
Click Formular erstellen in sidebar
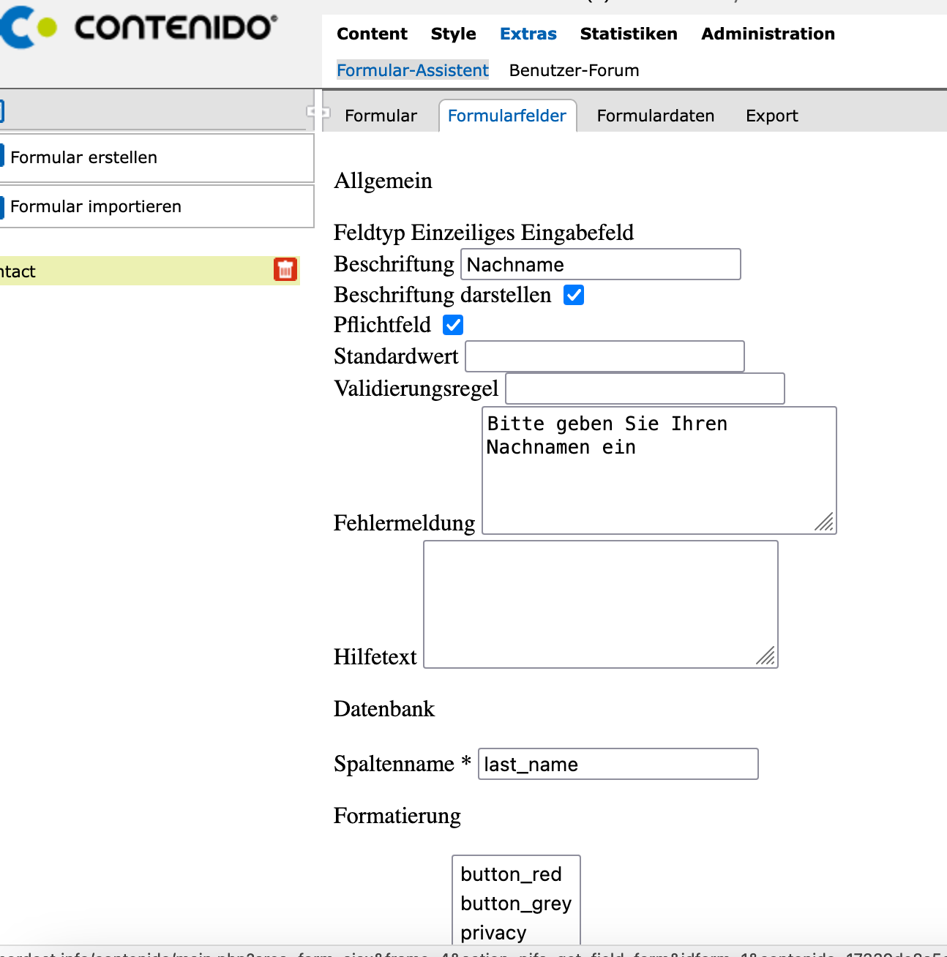click(x=83, y=157)
